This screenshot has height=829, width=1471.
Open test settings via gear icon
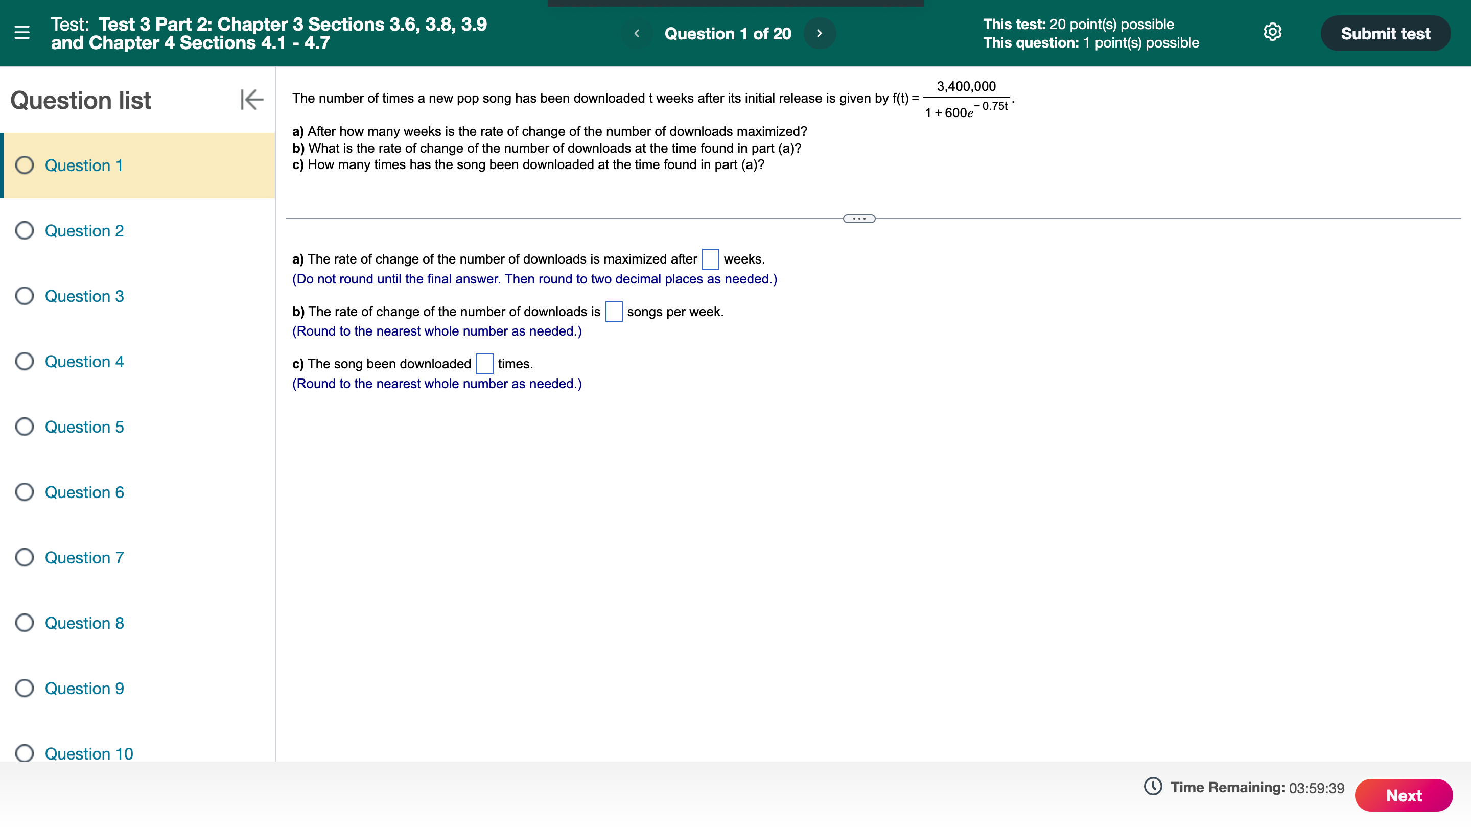(x=1272, y=33)
